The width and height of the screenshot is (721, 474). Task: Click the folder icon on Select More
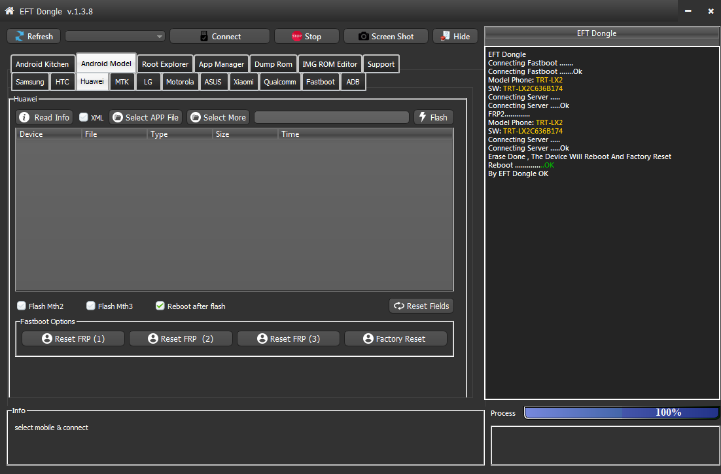tap(196, 117)
